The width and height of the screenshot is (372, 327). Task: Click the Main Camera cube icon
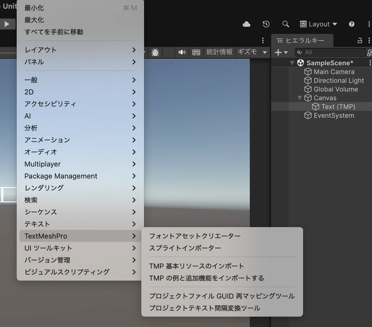pyautogui.click(x=308, y=72)
